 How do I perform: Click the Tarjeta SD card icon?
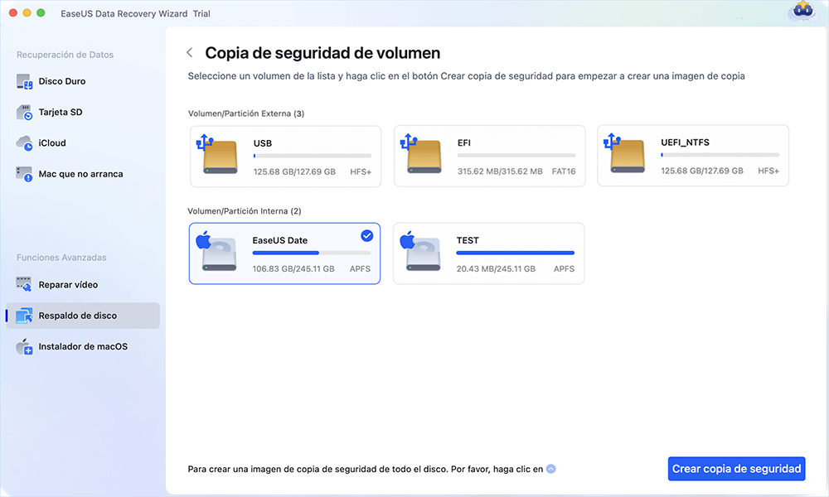tap(24, 112)
